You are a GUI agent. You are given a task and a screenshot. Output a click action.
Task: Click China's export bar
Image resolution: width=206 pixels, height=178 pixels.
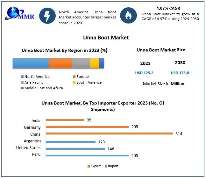point(109,133)
